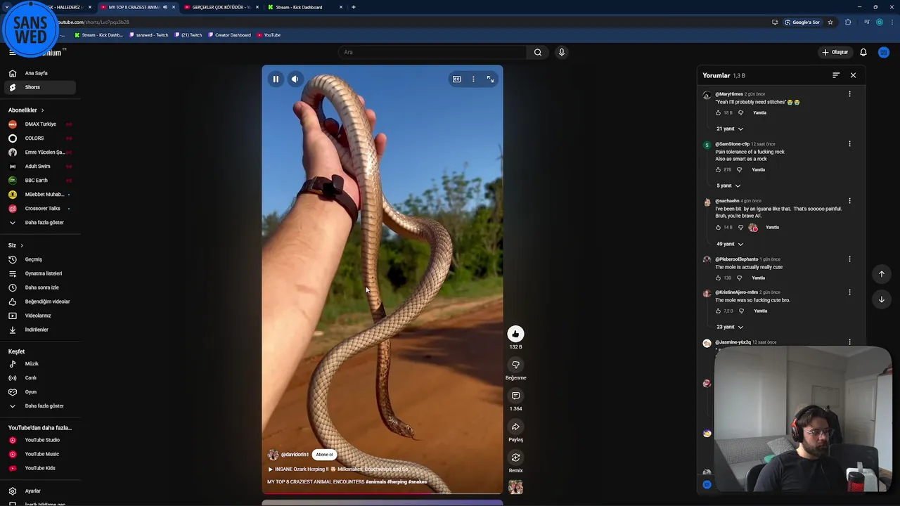Open YouTube Studio link
Screen dimensions: 900x506
(39, 440)
